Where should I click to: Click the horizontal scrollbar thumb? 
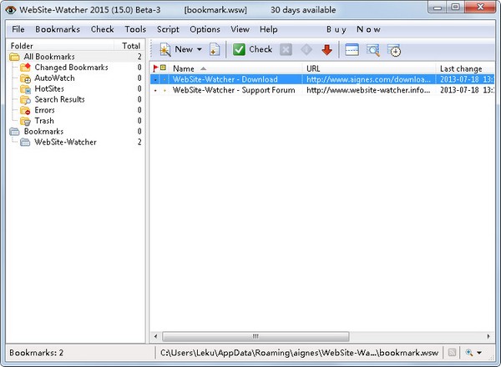click(256, 336)
